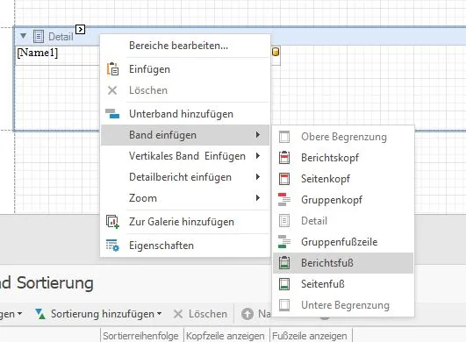This screenshot has height=342, width=466.
Task: Open the Detail band smart tag arrow
Action: [x=80, y=30]
